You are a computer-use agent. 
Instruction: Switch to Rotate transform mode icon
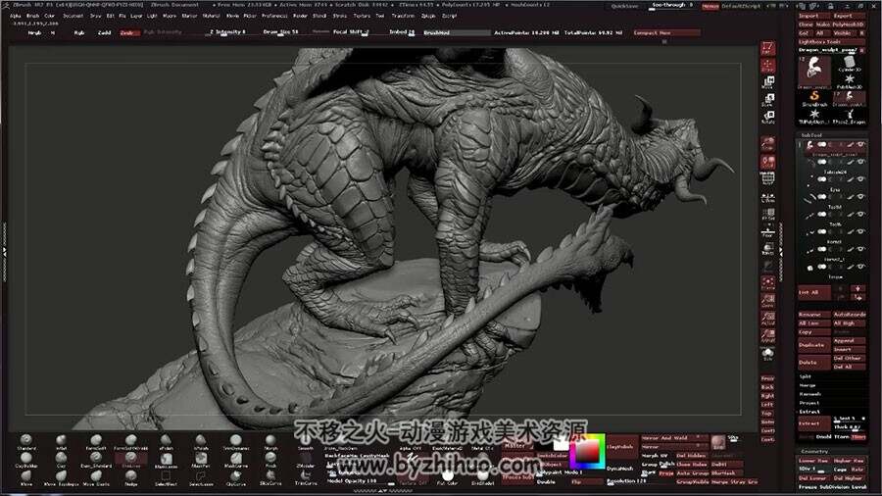click(x=767, y=117)
